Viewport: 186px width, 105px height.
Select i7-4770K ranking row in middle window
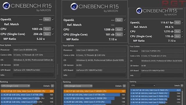tap(94, 95)
